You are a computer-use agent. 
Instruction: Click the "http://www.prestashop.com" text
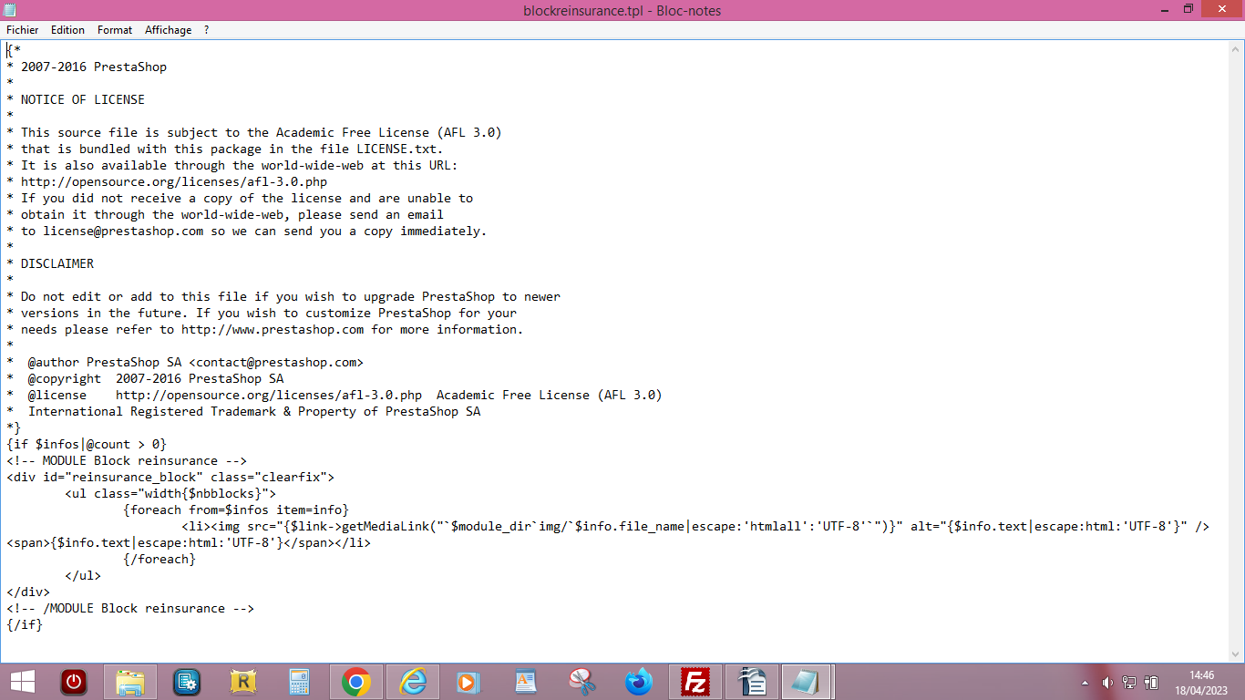pos(273,329)
